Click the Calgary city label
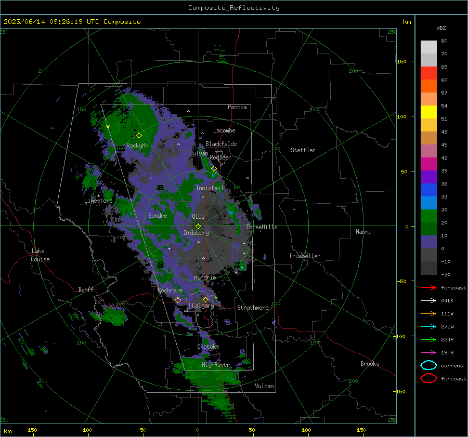The width and height of the screenshot is (468, 437). [x=203, y=306]
